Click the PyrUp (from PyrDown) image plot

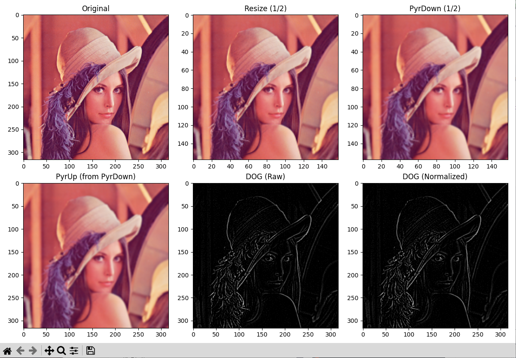point(96,256)
